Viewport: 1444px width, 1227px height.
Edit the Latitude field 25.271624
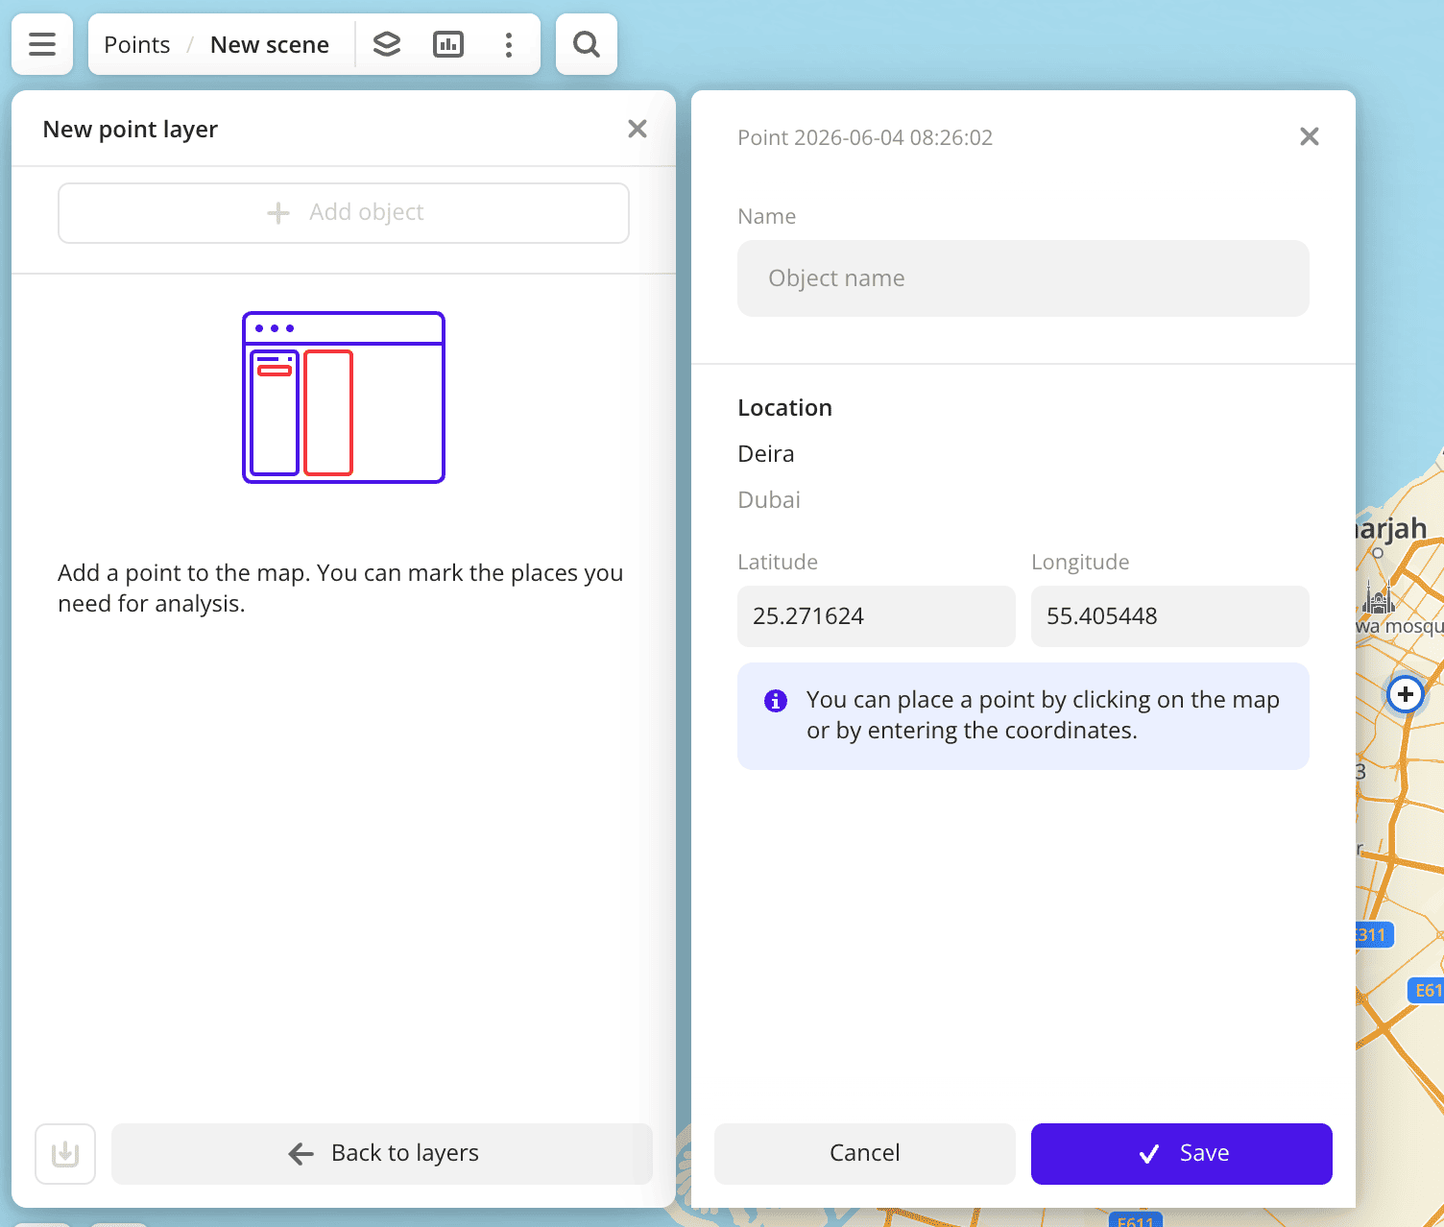(877, 616)
